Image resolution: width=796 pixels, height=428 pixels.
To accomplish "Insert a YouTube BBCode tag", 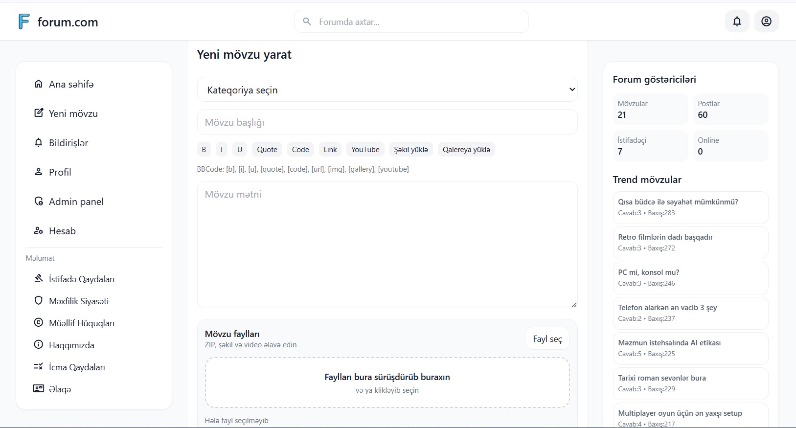I will point(365,150).
